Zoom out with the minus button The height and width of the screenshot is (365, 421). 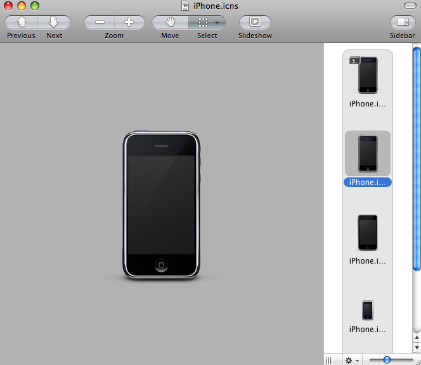pyautogui.click(x=100, y=22)
